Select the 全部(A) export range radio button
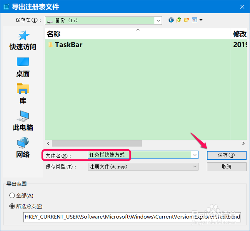The width and height of the screenshot is (250, 231). tap(12, 195)
